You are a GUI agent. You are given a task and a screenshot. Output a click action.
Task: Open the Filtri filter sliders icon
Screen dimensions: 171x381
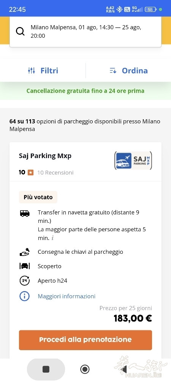tap(32, 71)
